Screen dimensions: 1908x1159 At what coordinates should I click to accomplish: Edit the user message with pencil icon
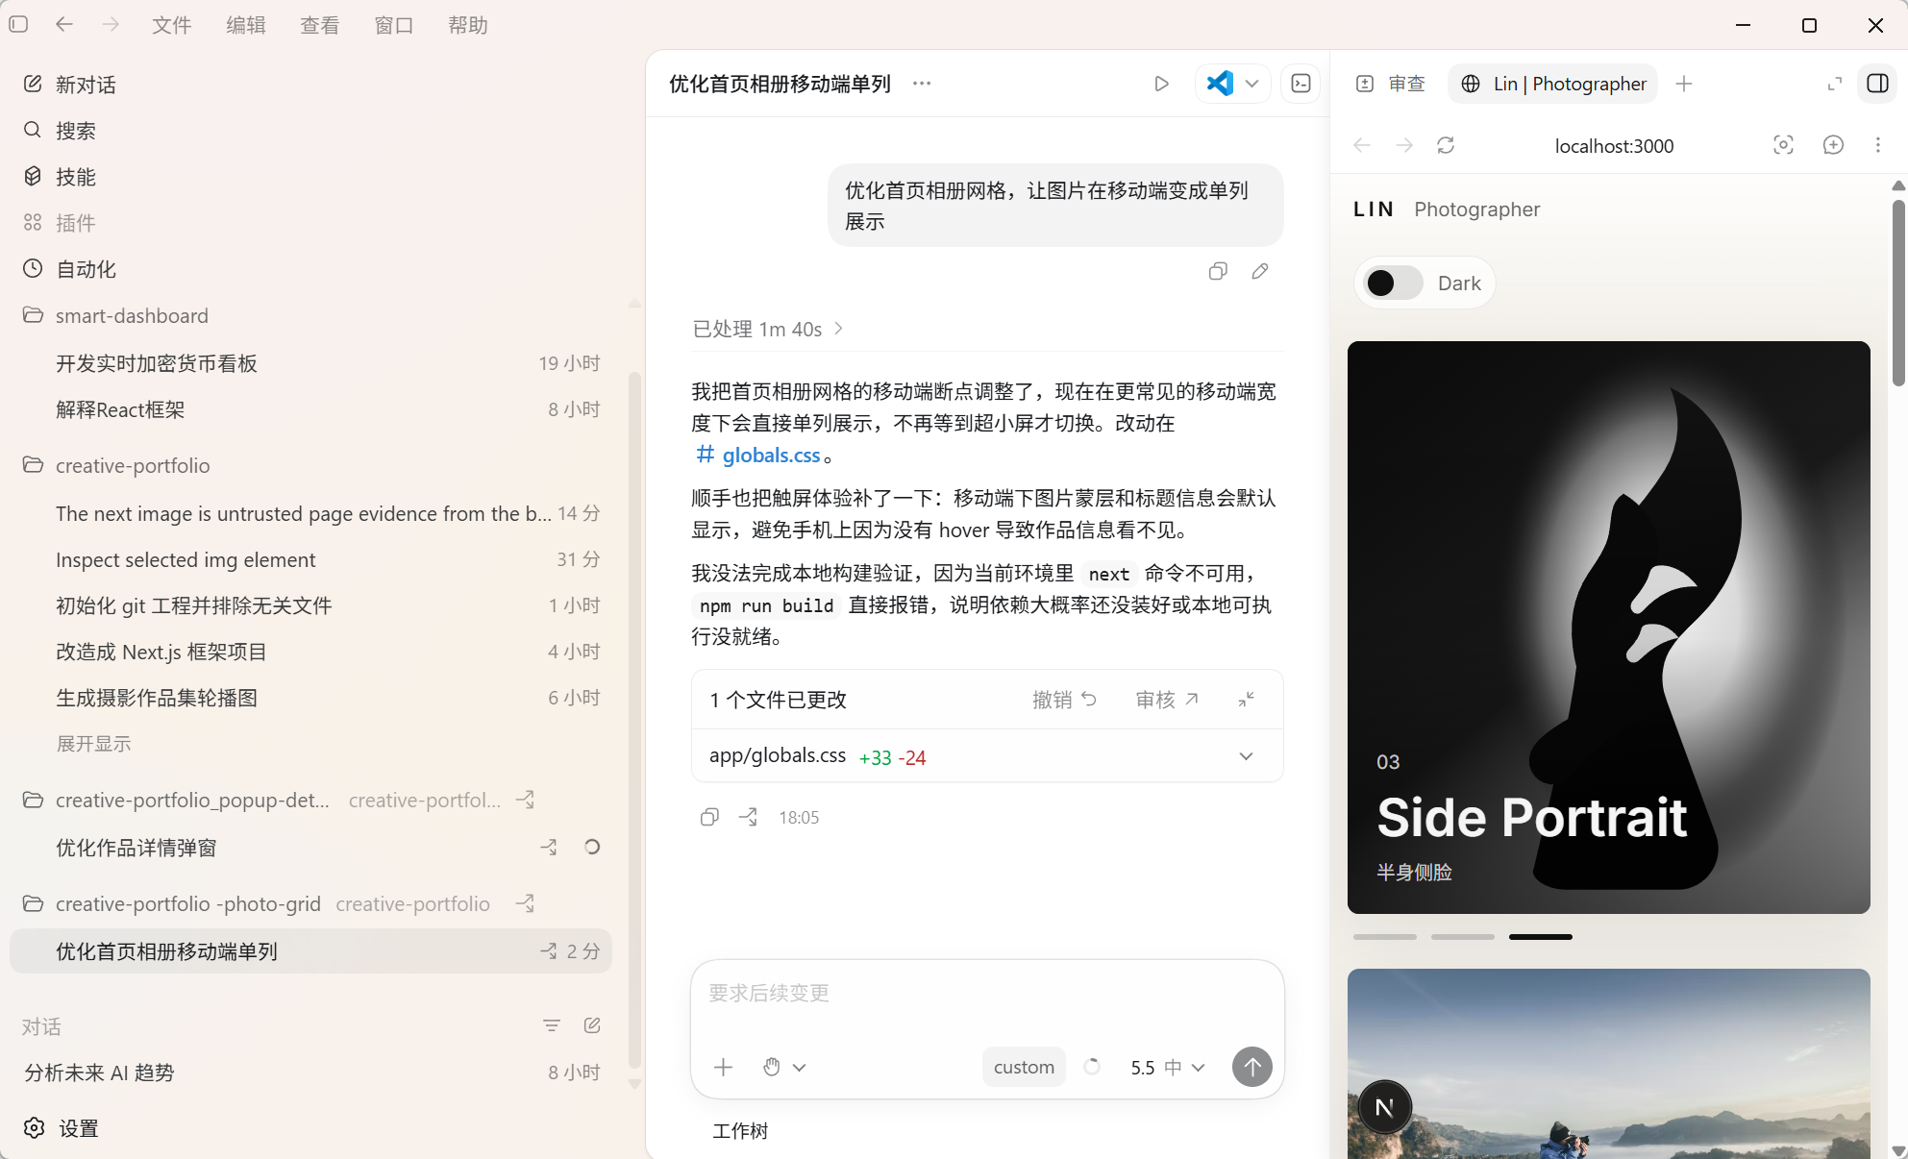click(1260, 271)
